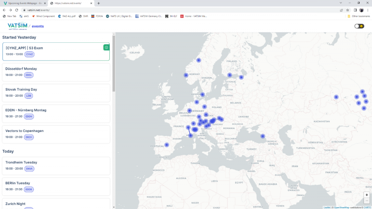Viewport: 372px width, 209px height.
Task: Expand the tab search chevron
Action: point(341,3)
